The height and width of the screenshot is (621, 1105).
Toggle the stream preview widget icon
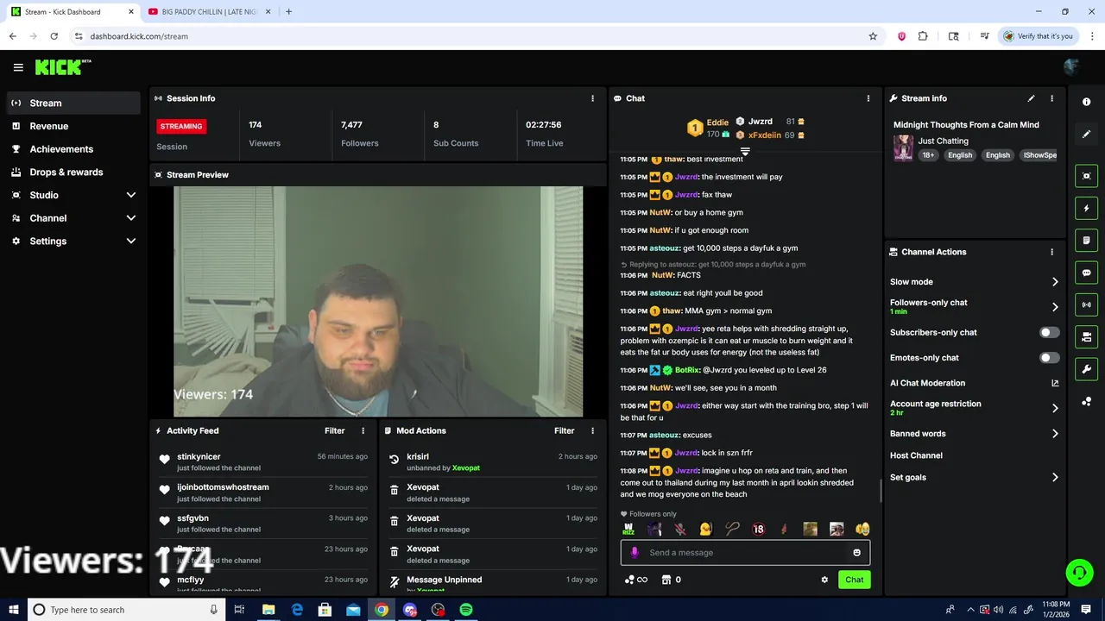1086,176
